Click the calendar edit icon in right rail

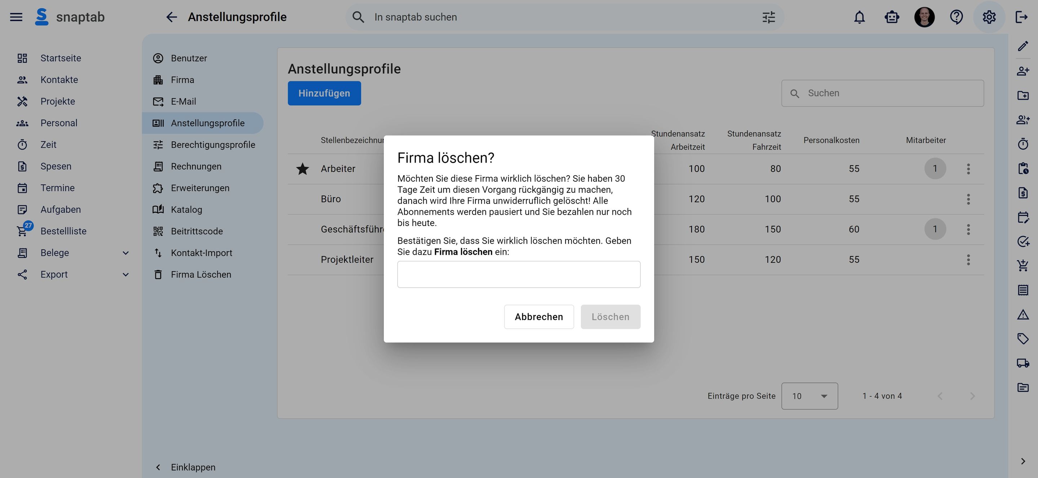tap(1023, 217)
